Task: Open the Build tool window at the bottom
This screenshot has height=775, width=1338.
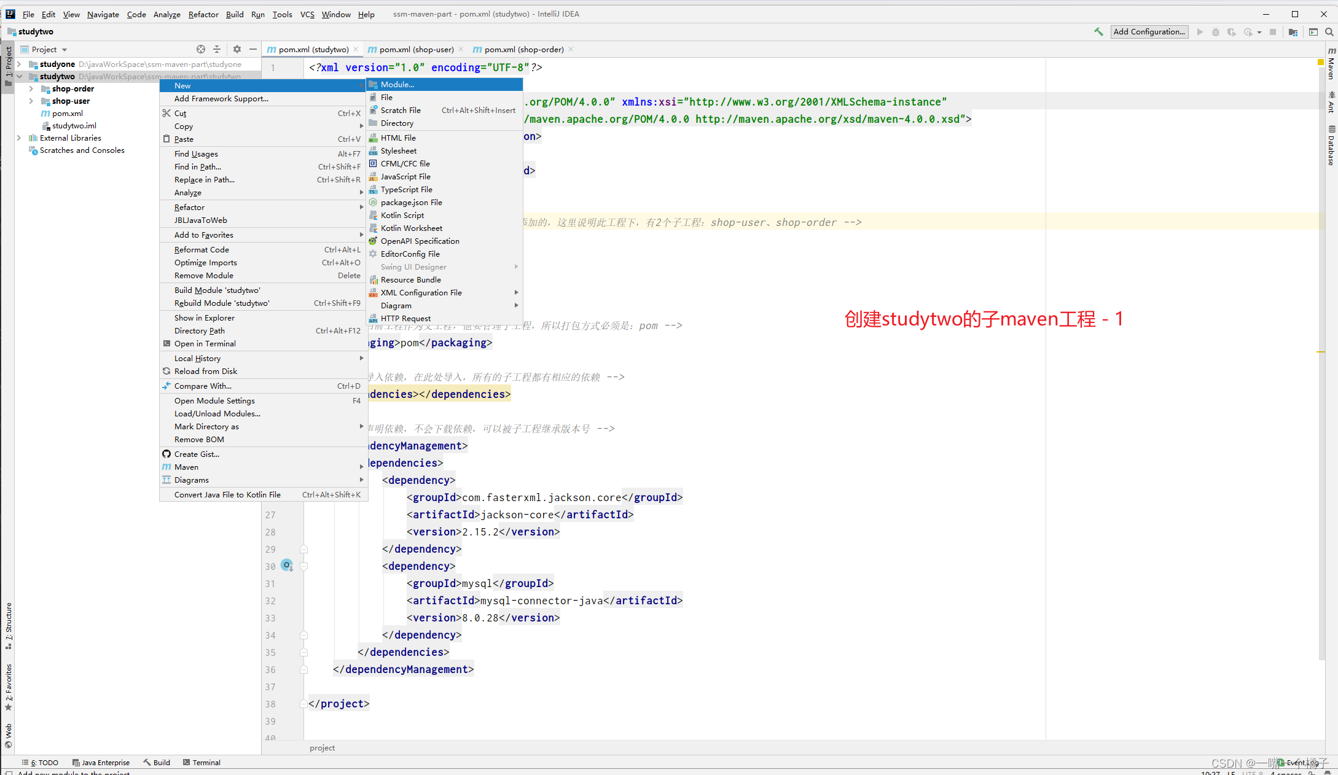Action: 157,762
